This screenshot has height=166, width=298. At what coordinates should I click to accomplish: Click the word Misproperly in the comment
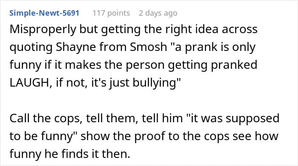click(x=43, y=30)
